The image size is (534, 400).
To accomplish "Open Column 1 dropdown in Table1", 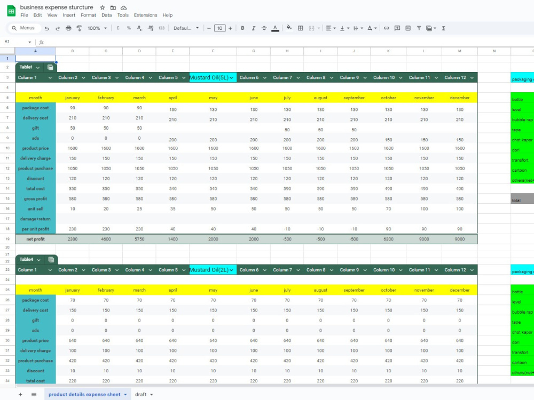I will [x=50, y=78].
